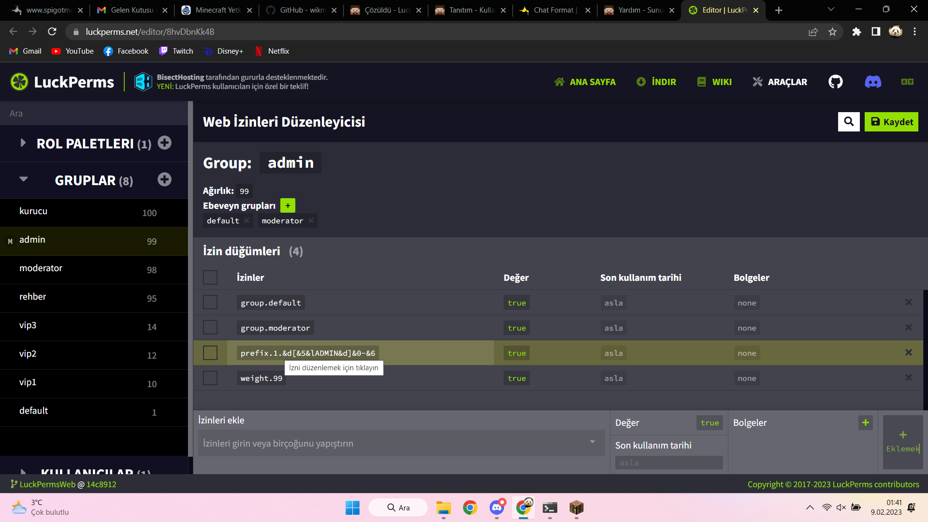Select the kurucu group
Viewport: 928px width, 522px height.
(x=94, y=212)
